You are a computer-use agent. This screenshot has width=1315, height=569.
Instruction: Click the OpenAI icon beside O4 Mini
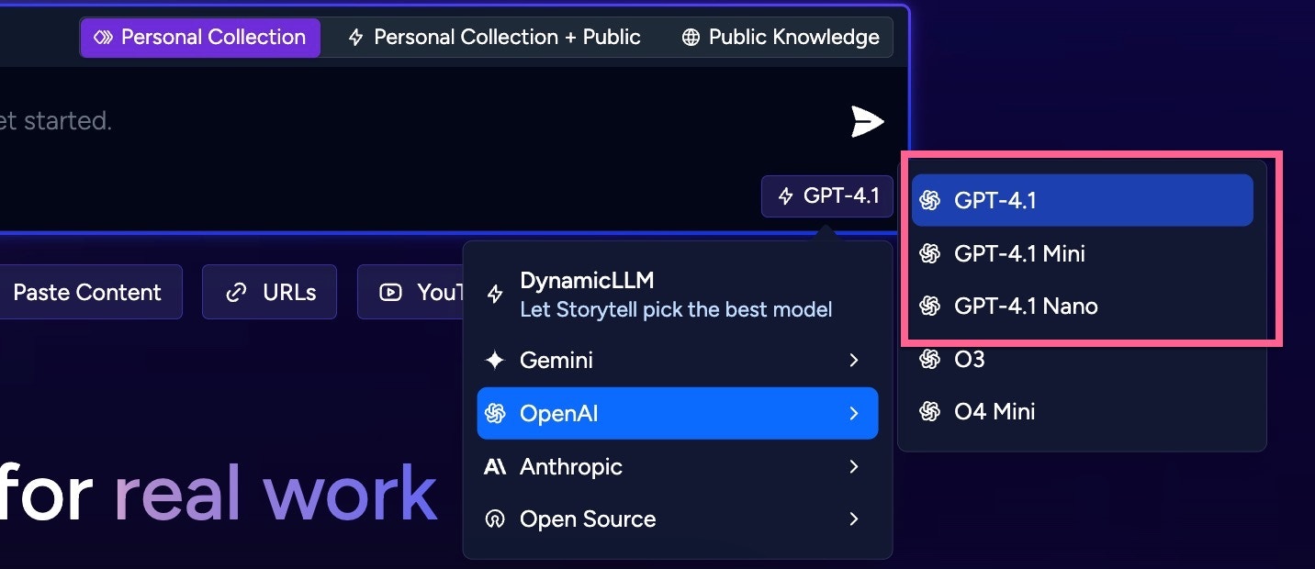pyautogui.click(x=930, y=411)
